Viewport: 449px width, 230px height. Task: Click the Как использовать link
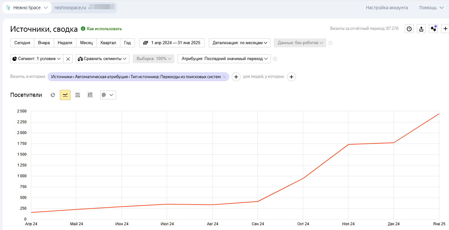coord(104,29)
